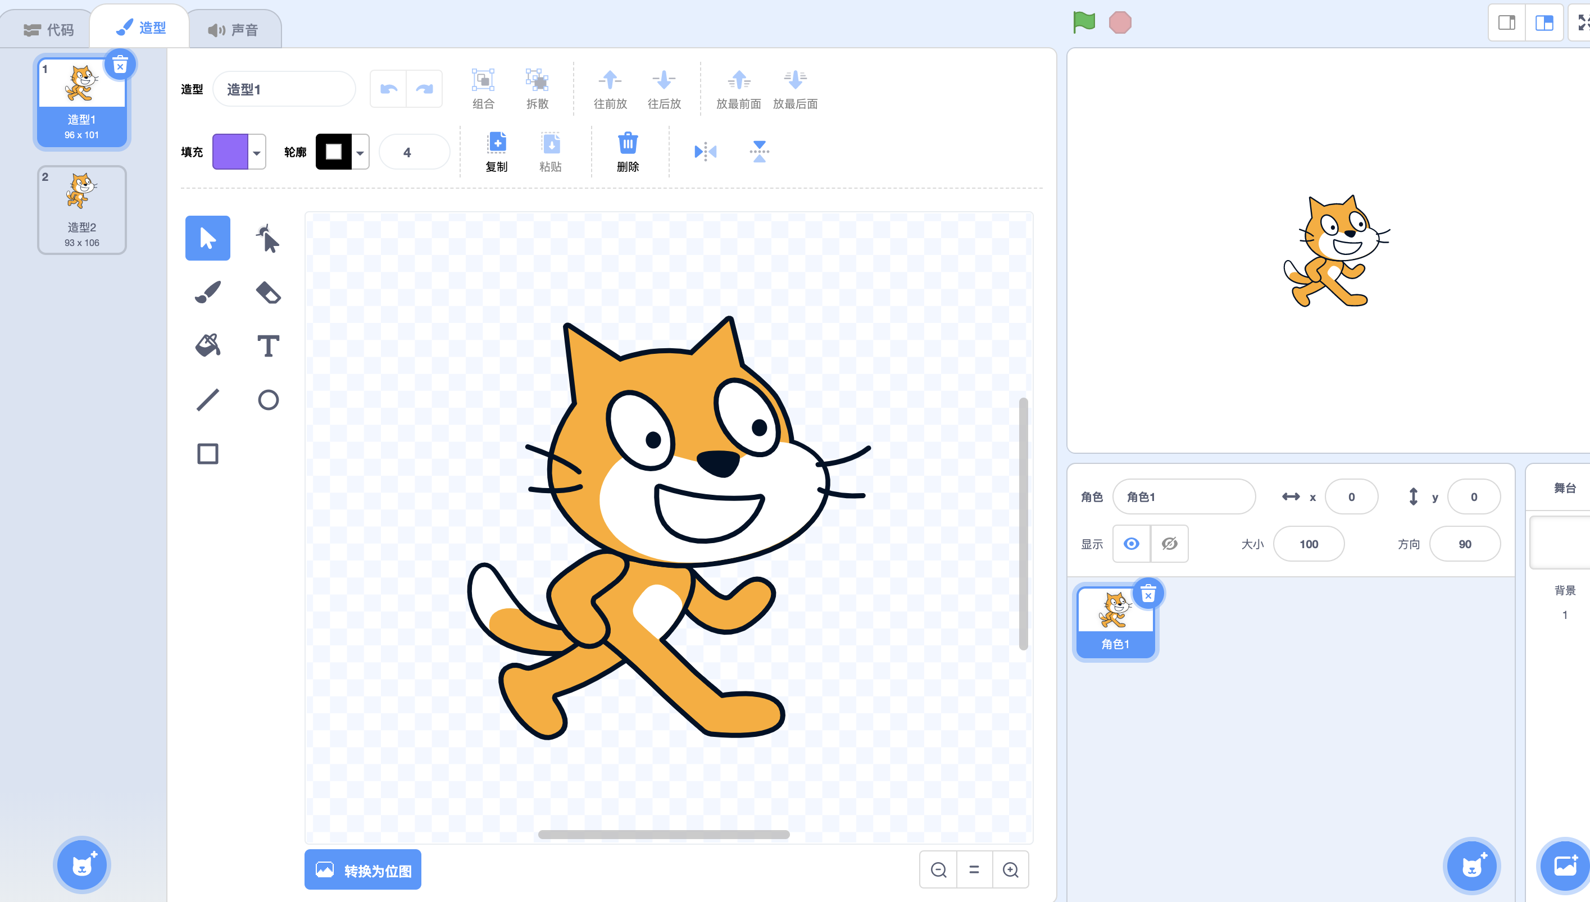
Task: Bring selection to front 放最前面
Action: (x=739, y=89)
